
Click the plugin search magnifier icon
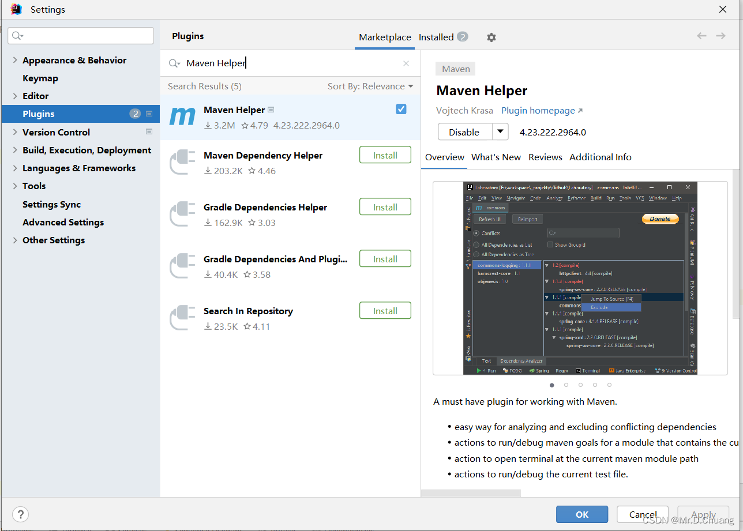174,63
